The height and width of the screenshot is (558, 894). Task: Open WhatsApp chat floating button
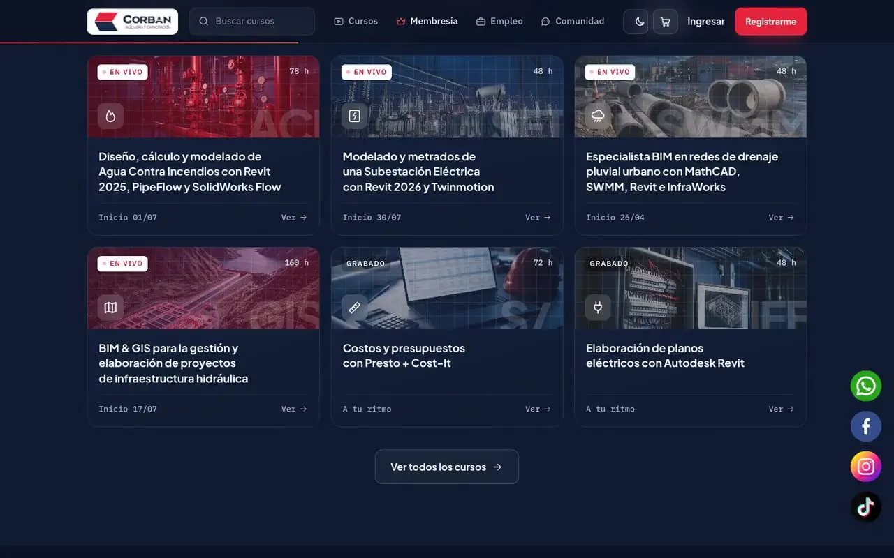coord(866,386)
